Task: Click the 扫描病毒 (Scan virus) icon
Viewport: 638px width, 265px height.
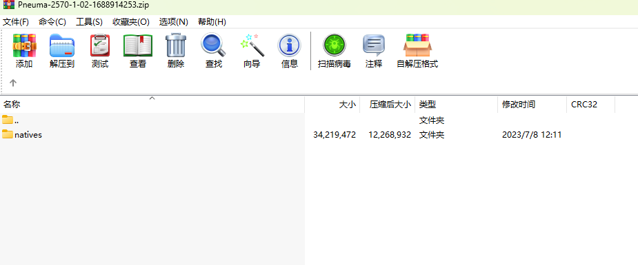Action: coord(335,45)
